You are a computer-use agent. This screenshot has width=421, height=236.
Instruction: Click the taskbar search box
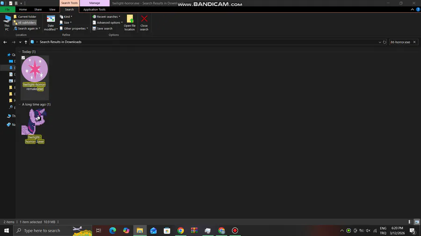point(52,230)
